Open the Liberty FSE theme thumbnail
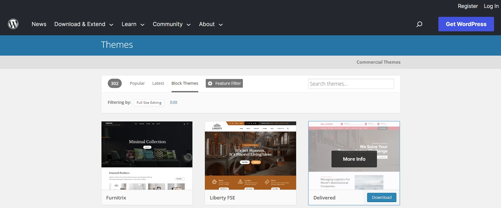501x208 pixels. 250,155
